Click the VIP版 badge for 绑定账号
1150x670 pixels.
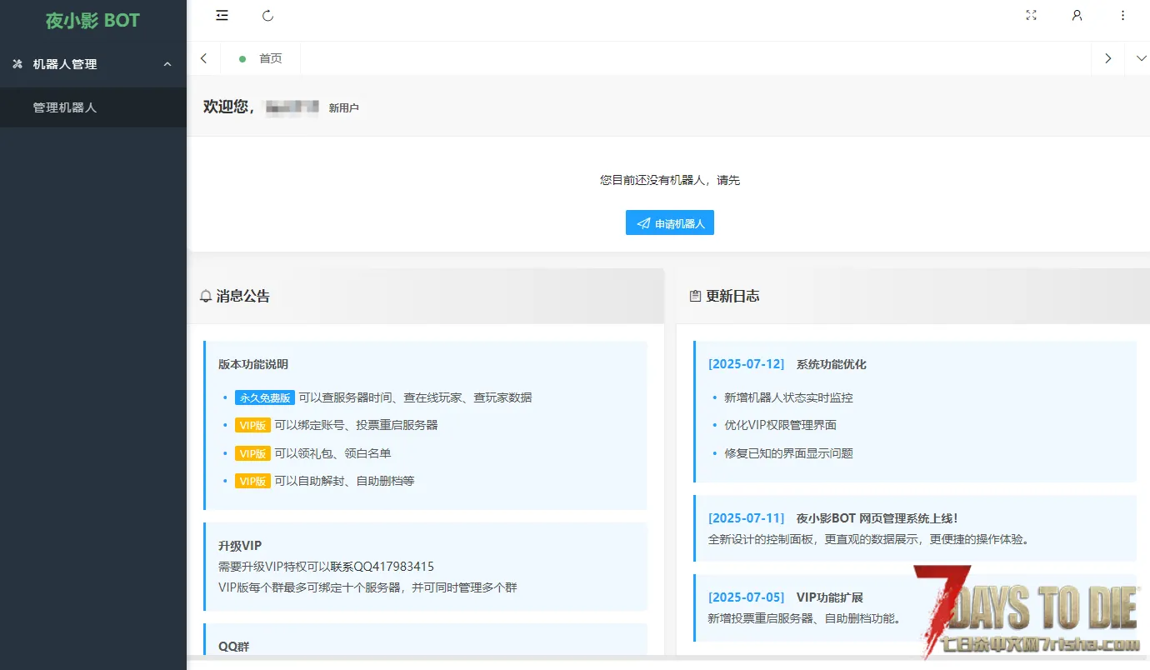point(252,425)
